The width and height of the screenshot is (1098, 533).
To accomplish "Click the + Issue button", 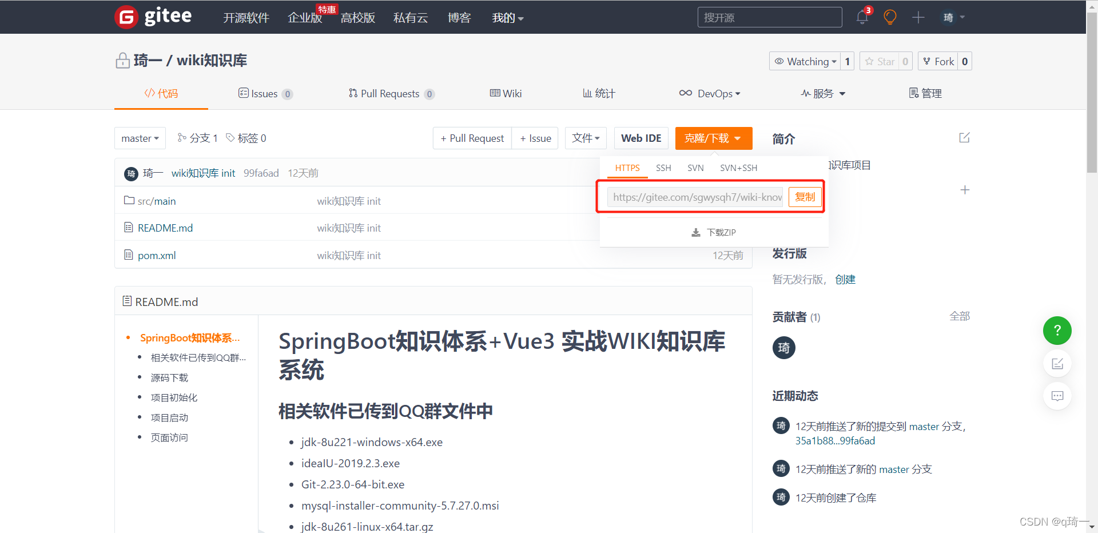I will (x=535, y=138).
